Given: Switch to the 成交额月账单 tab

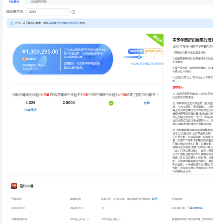Looking at the screenshot, I should coord(39,2).
